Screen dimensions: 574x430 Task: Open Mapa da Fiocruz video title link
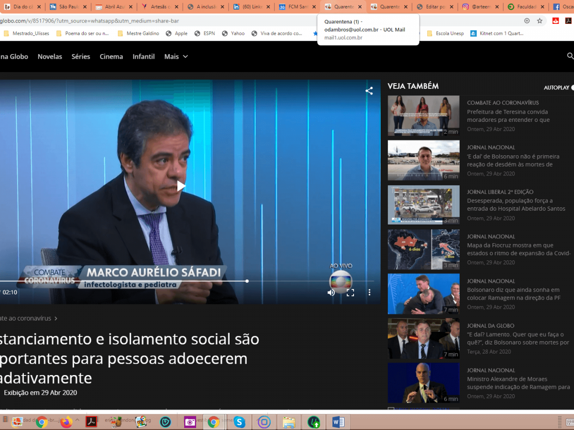519,249
